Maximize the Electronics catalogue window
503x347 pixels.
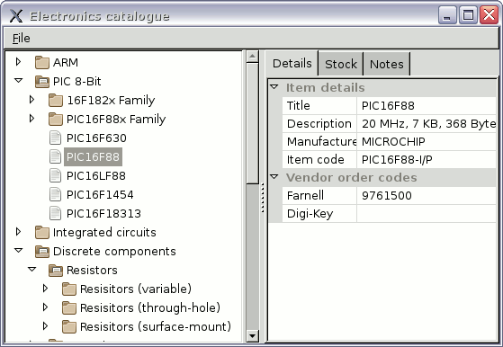tap(468, 15)
